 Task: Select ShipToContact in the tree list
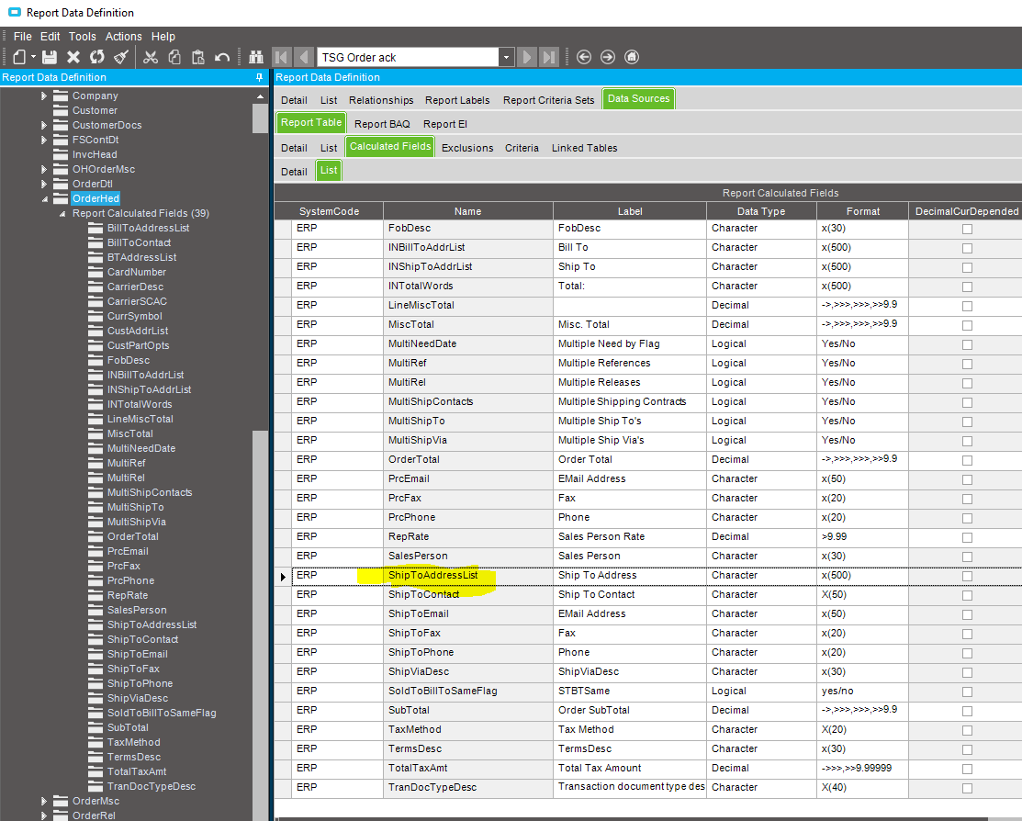[x=142, y=639]
